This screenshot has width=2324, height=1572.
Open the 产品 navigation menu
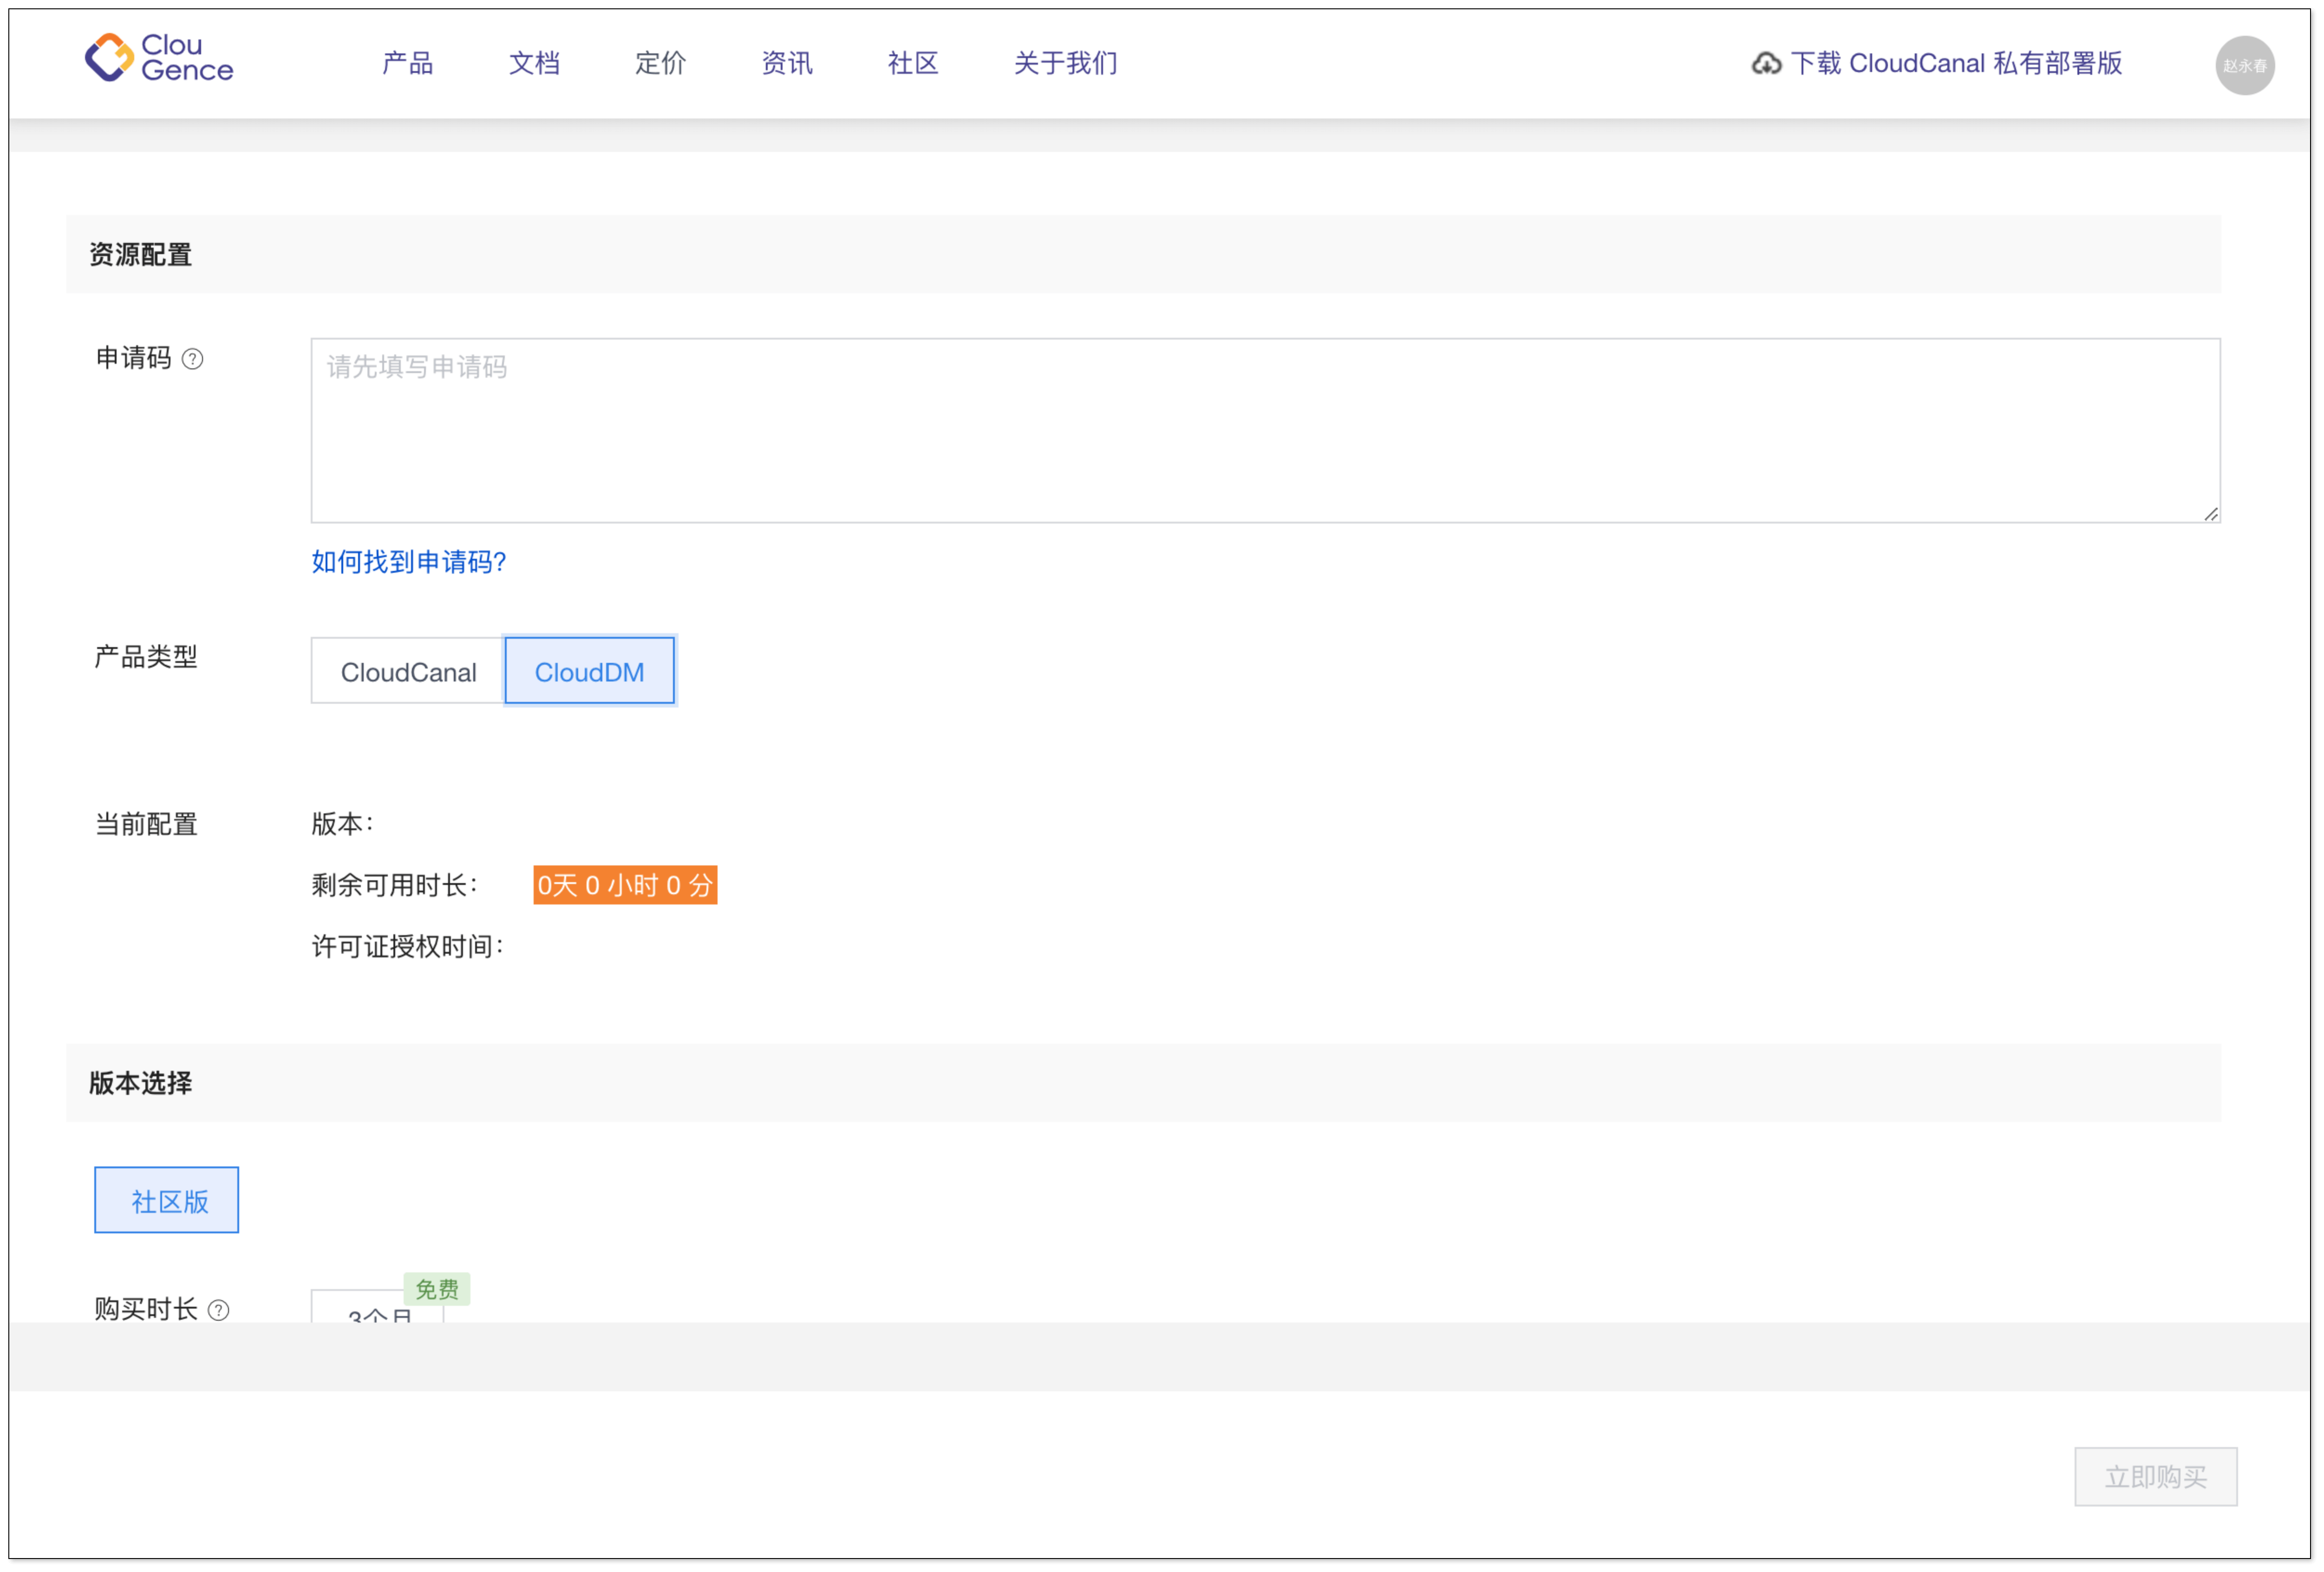point(408,64)
